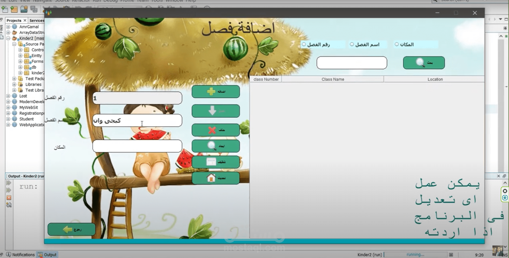Click the Output settings wrench icon
The height and width of the screenshot is (258, 509).
(9, 205)
